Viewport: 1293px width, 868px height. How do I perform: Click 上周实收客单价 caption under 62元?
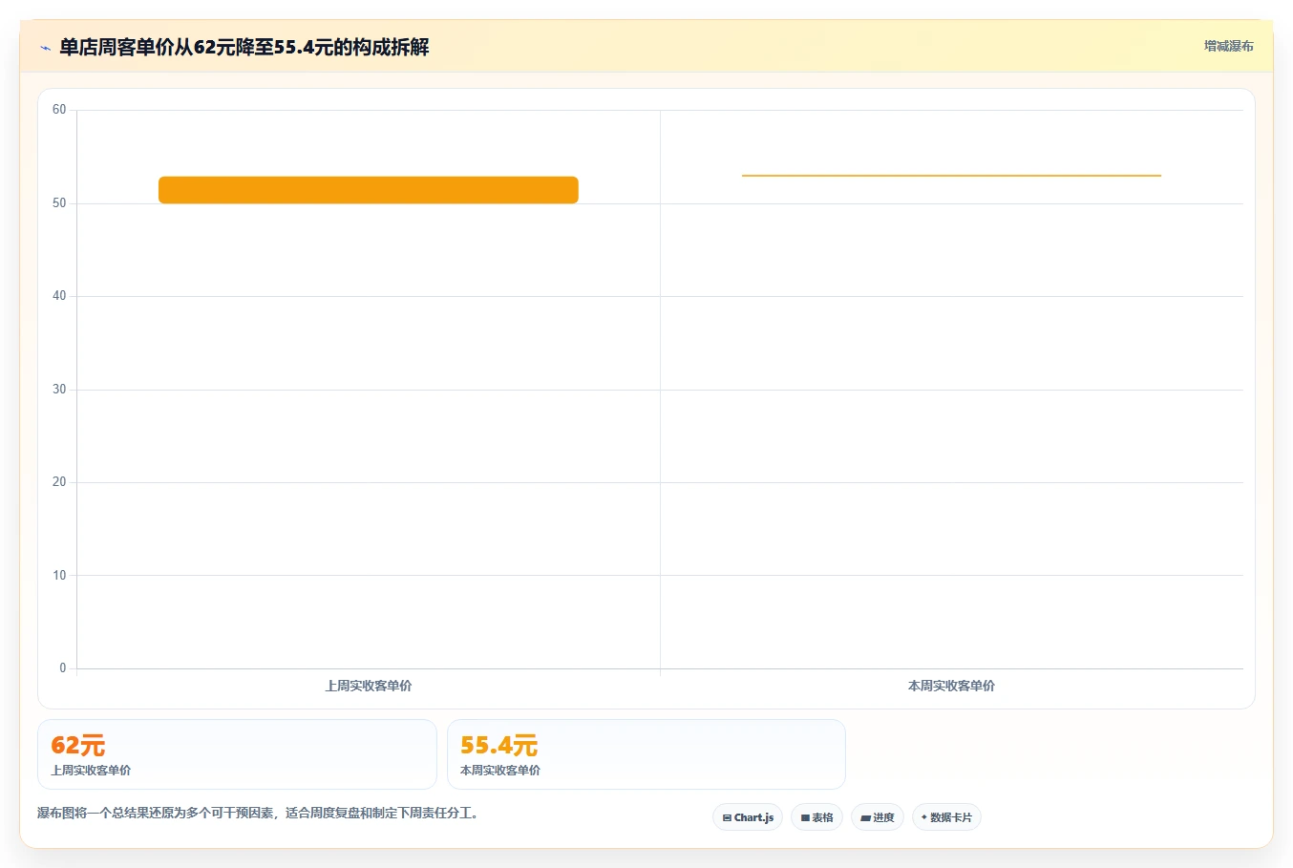(x=91, y=771)
